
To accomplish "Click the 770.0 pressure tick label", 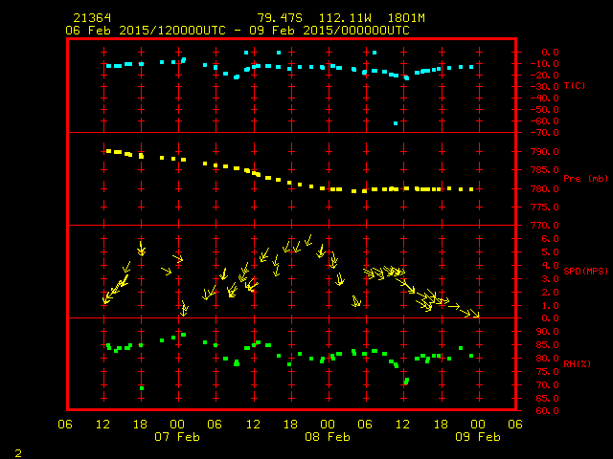I will (545, 226).
